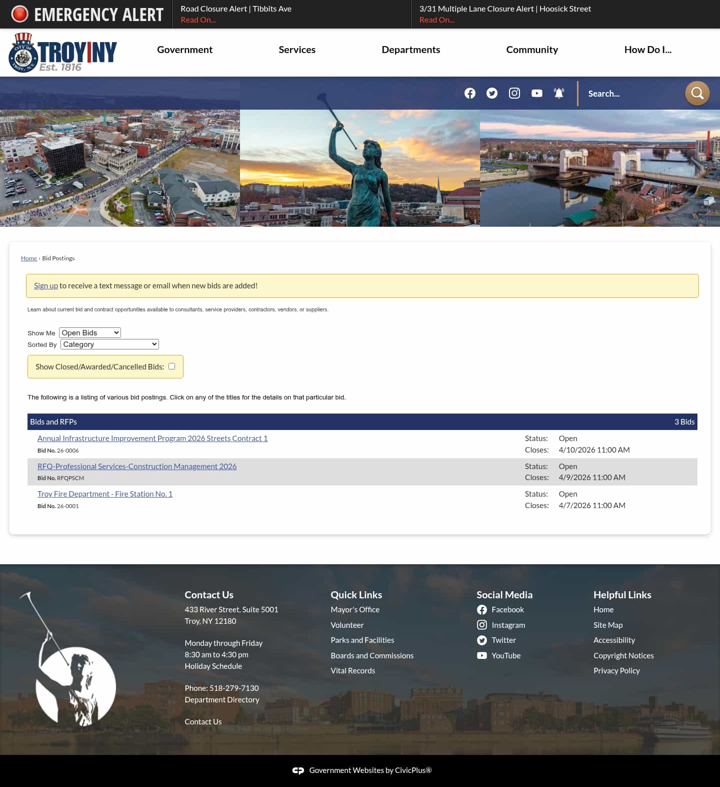The width and height of the screenshot is (720, 787).
Task: Open Annual Infrastructure Improvement Program 2026 bid
Action: coord(152,439)
